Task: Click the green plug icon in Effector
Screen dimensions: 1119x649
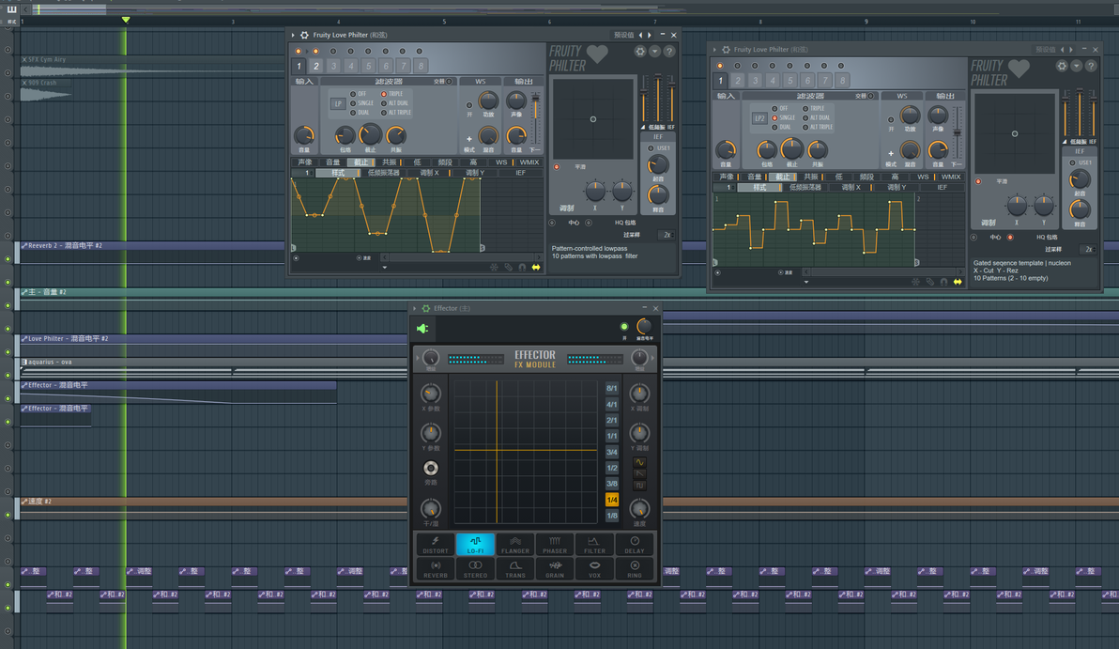Action: [422, 329]
